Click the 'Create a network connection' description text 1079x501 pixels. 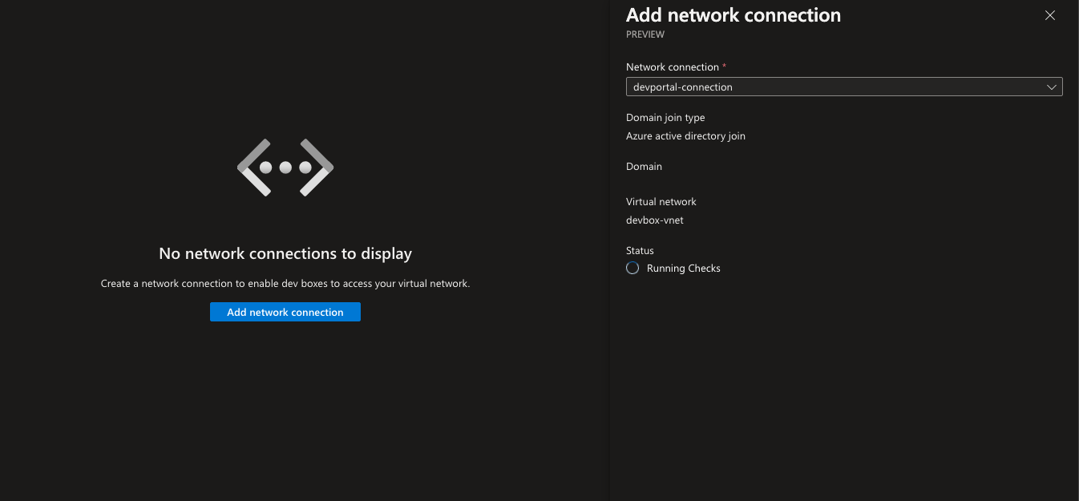point(285,284)
